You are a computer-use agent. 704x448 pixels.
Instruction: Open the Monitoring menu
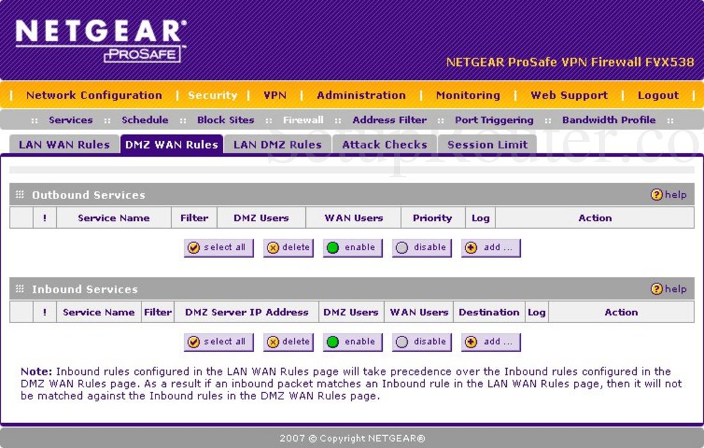467,95
